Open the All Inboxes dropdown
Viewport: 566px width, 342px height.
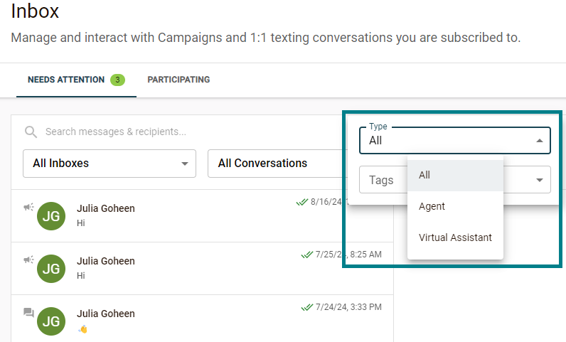point(110,164)
